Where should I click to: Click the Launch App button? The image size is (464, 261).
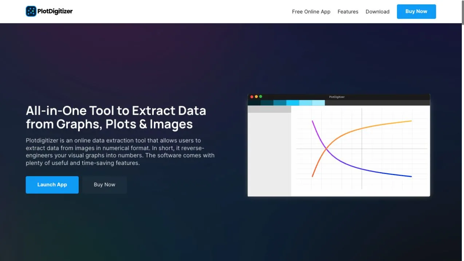52,185
